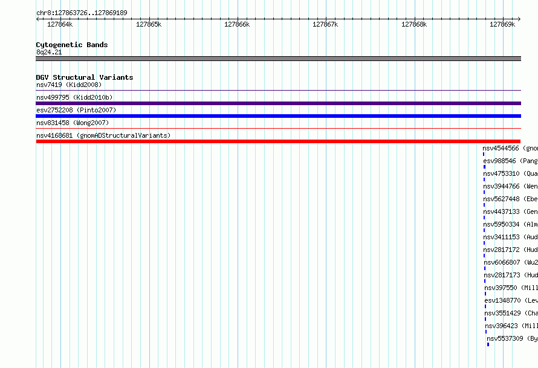
Task: Click the chr8:127863726..127869189 coordinate label
Action: coord(82,13)
